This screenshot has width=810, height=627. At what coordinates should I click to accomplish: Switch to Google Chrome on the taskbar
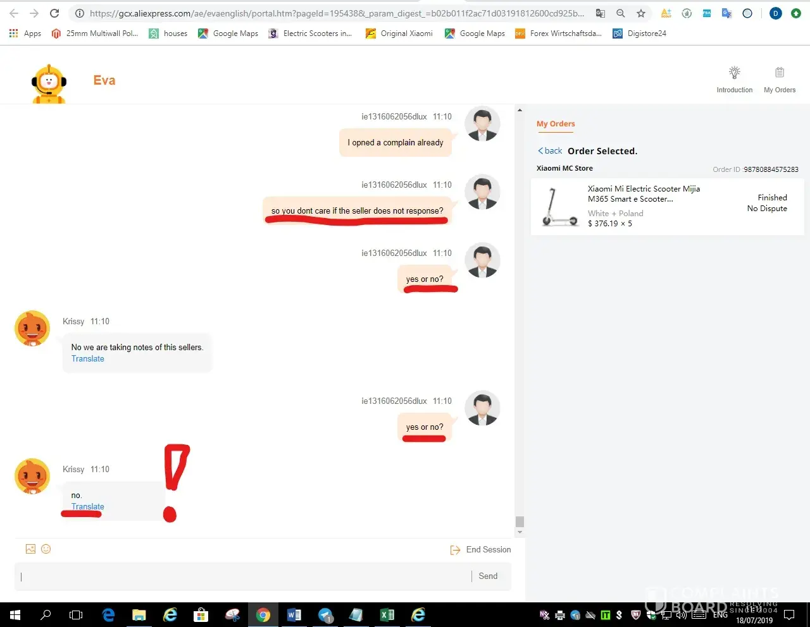coord(263,614)
